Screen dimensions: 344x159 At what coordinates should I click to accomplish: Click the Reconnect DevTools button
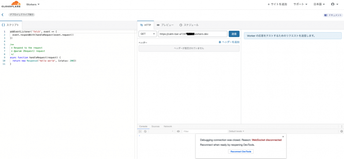tap(241, 152)
